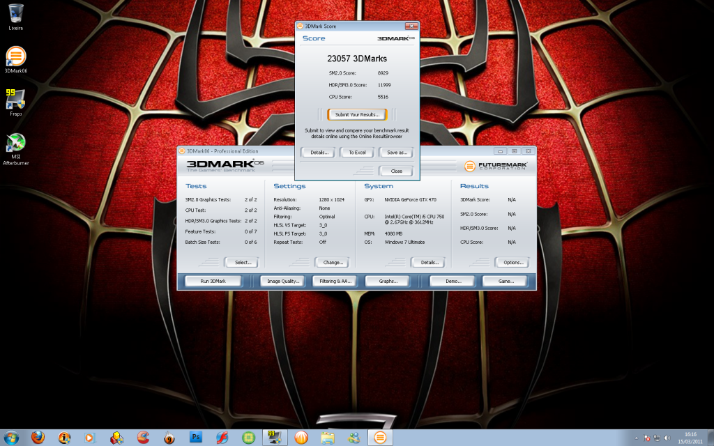
Task: Click Submit Your Results button
Action: [357, 115]
